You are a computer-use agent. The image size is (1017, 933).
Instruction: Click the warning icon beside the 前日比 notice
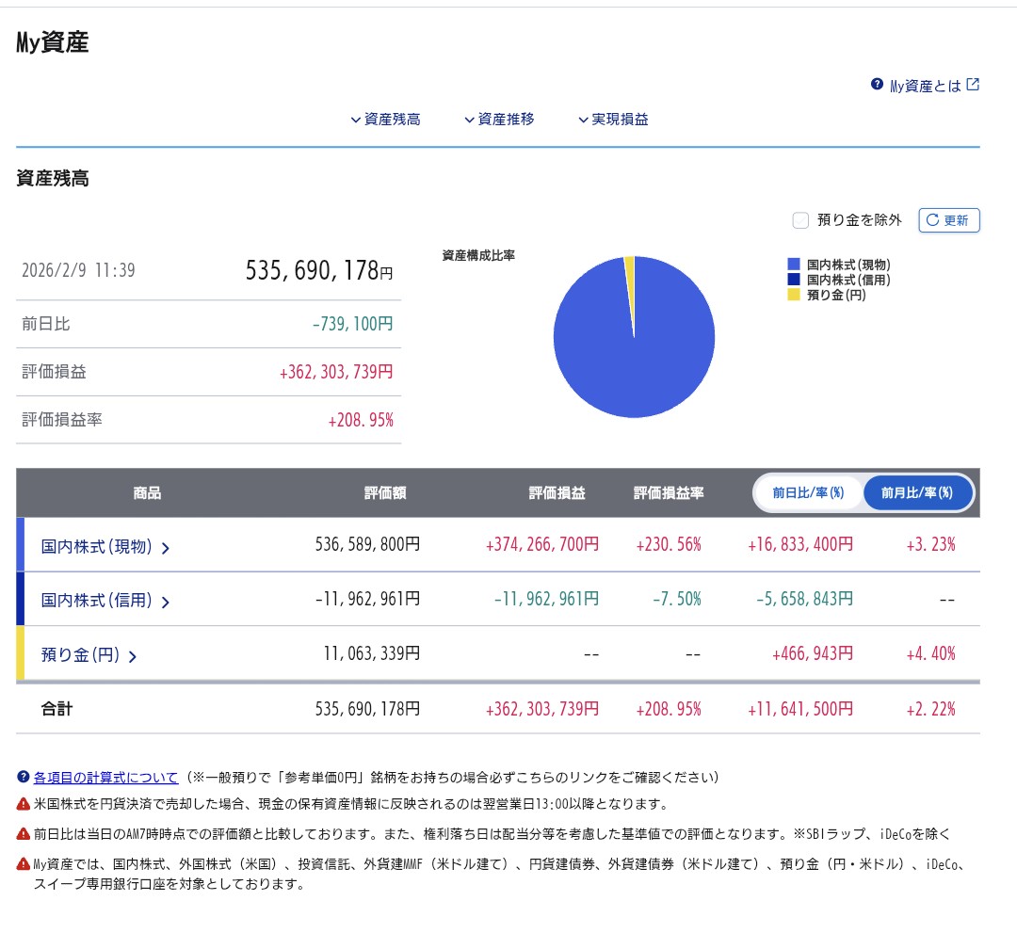click(x=24, y=834)
